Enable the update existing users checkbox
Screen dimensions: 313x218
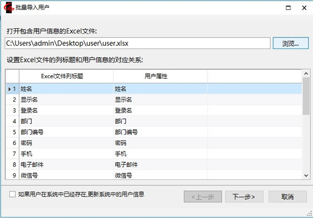[13, 195]
